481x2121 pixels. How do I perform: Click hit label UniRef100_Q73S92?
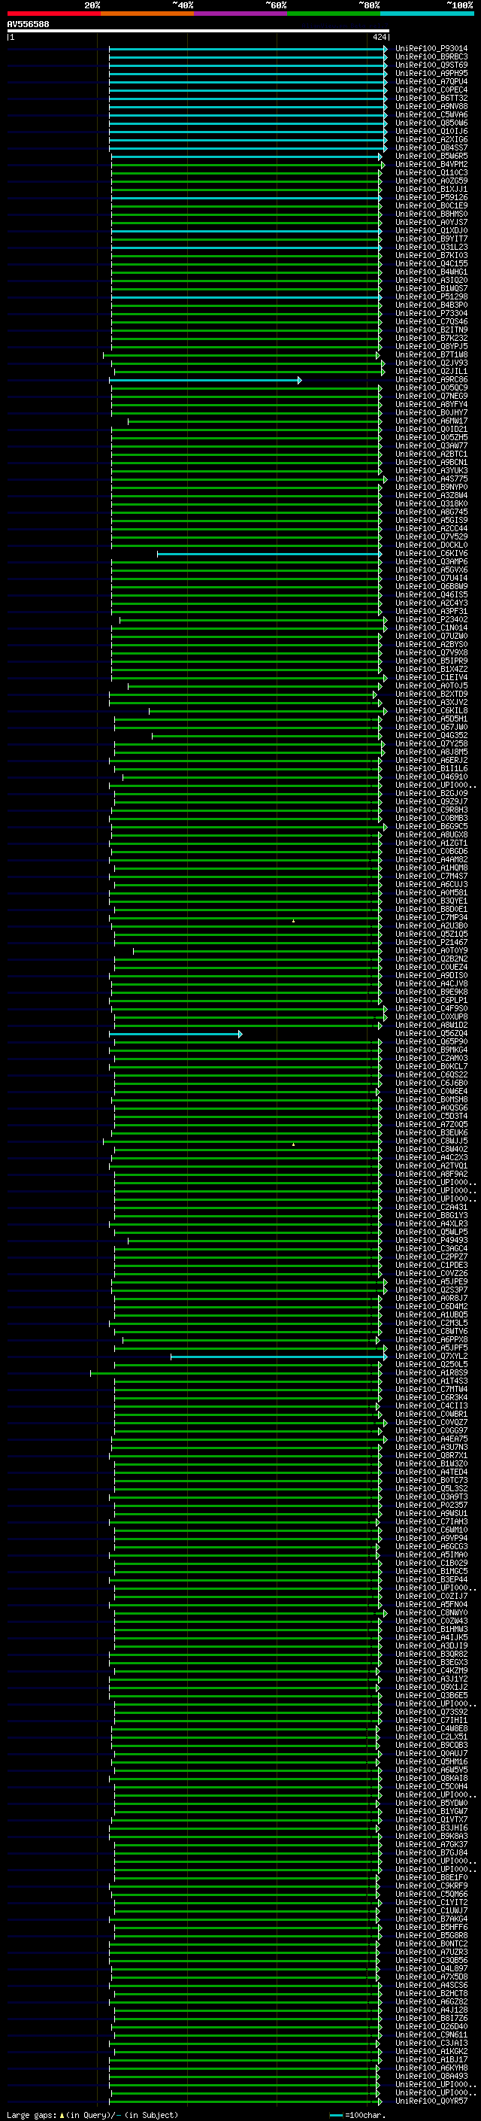point(431,1712)
